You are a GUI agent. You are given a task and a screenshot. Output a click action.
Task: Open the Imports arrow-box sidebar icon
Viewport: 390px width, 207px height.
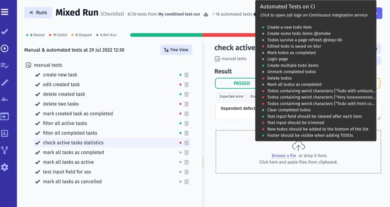point(4,116)
